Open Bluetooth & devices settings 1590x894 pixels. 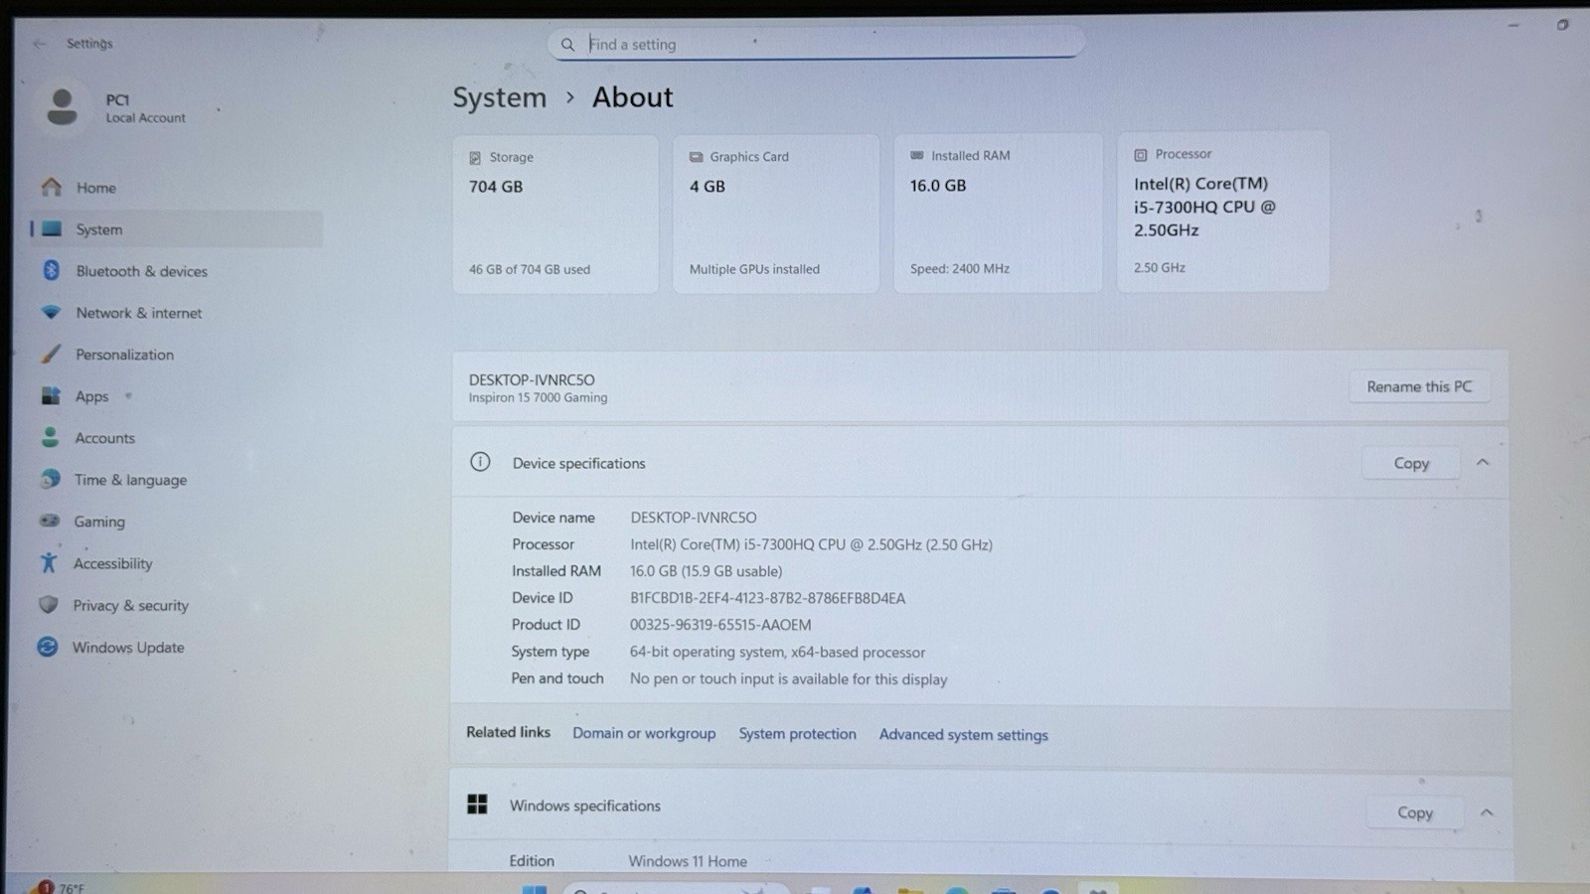176,270
